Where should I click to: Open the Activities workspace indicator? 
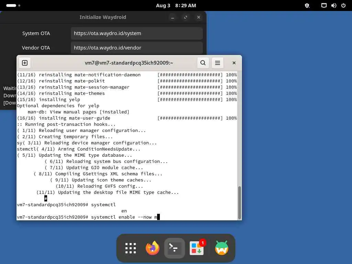point(13,5)
